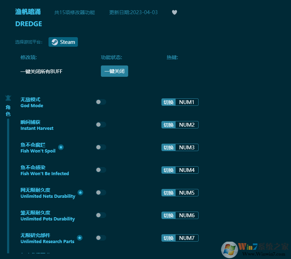Click the 一键关闭 button to disable all buffs
This screenshot has height=259, width=291.
pos(114,71)
